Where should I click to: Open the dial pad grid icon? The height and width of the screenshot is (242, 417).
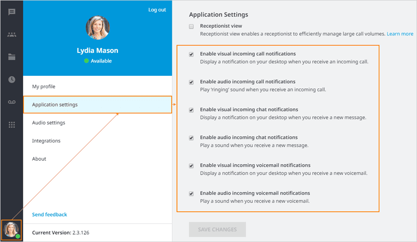[x=12, y=125]
